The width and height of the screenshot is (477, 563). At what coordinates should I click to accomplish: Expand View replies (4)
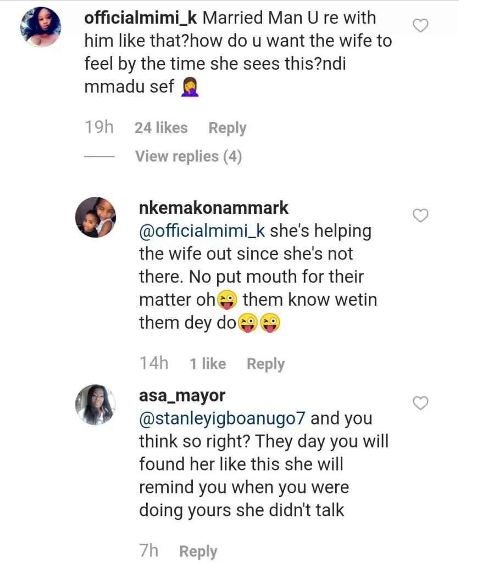188,157
